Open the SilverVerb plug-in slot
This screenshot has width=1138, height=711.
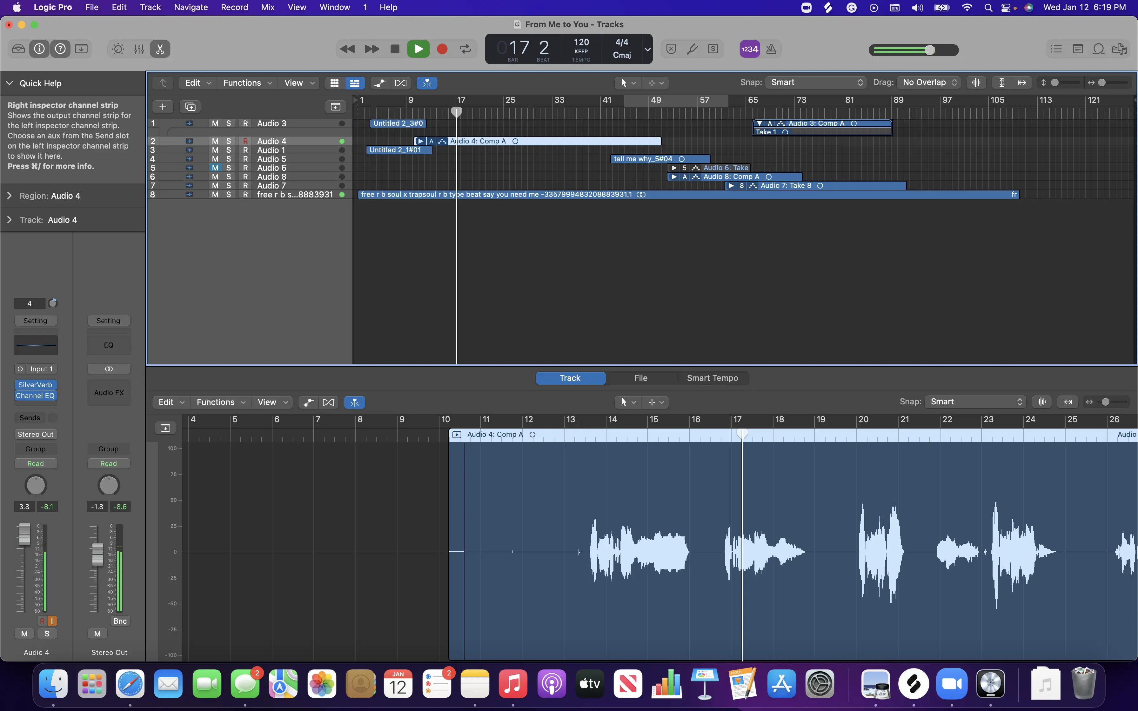coord(35,385)
